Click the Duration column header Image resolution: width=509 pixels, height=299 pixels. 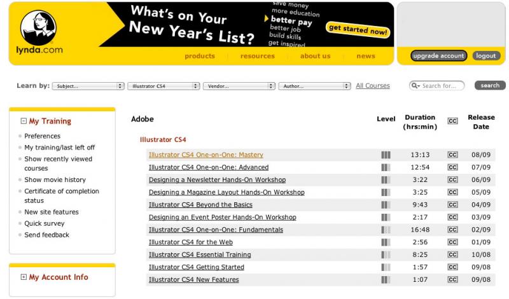pos(420,122)
